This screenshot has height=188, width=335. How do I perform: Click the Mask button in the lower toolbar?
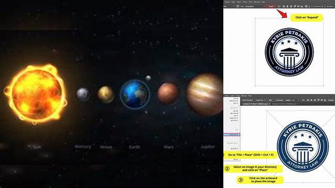tap(271, 100)
